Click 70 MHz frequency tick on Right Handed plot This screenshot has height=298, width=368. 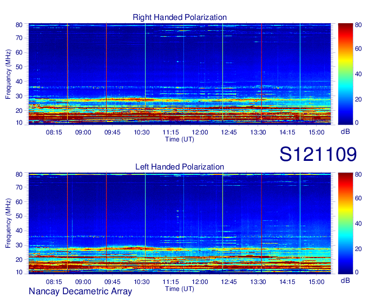pyautogui.click(x=19, y=38)
